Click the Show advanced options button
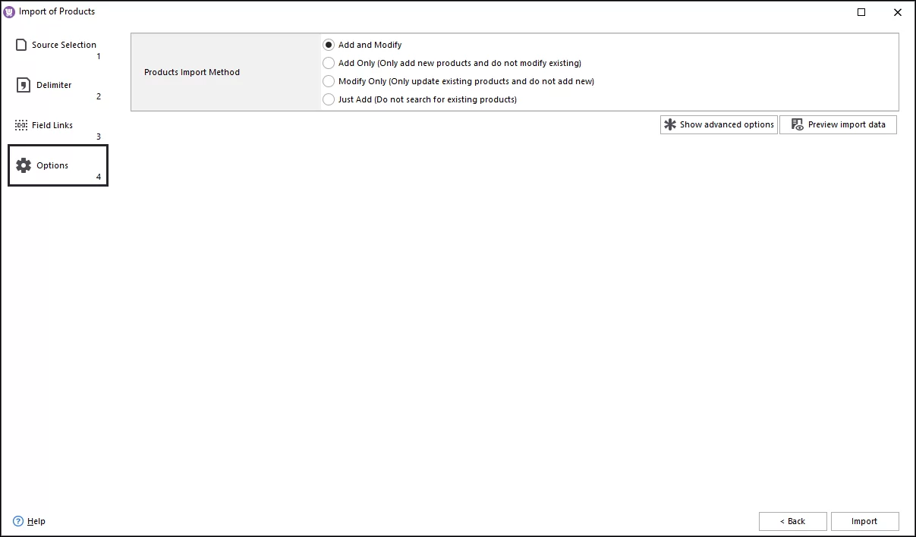The width and height of the screenshot is (916, 537). (718, 124)
